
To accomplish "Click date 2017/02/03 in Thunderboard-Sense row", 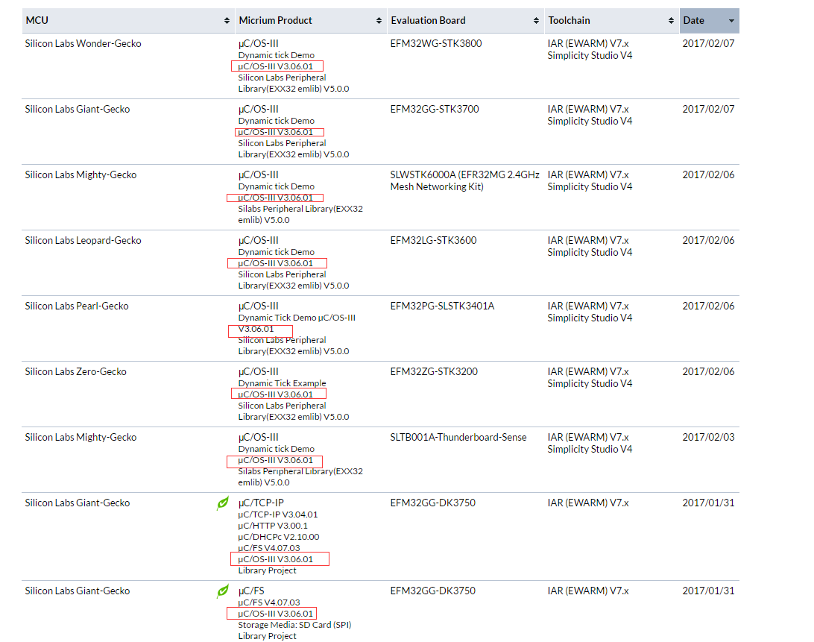I will 709,438.
